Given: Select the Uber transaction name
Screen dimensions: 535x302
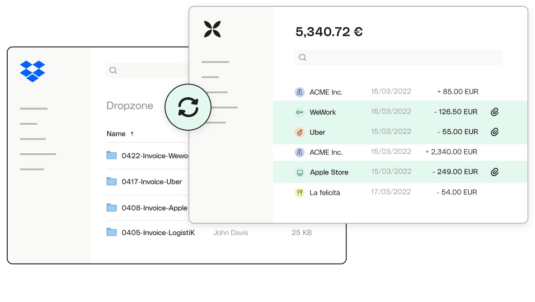Looking at the screenshot, I should tap(317, 132).
